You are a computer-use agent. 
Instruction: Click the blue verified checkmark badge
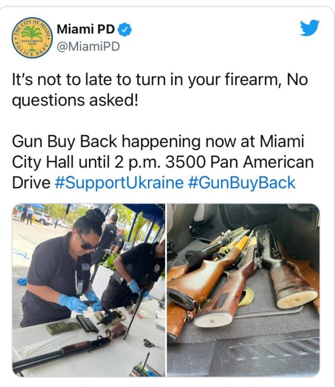tap(125, 30)
